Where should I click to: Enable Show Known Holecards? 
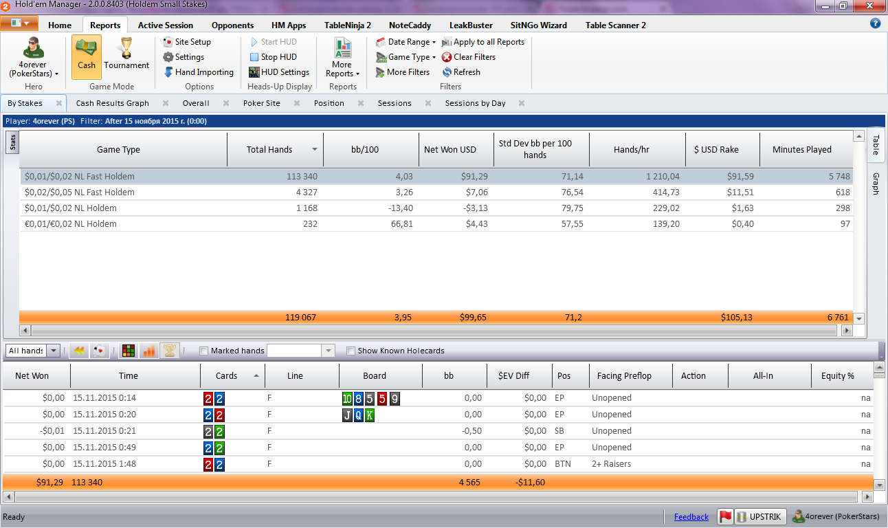[351, 351]
